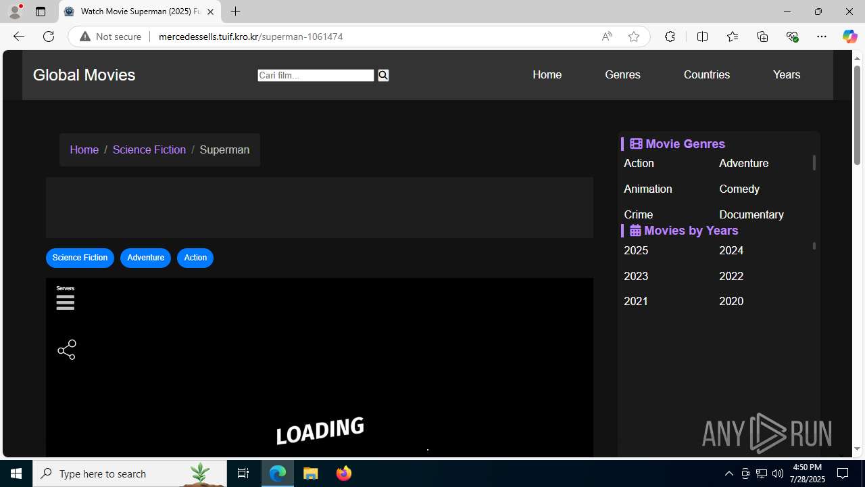865x487 pixels.
Task: Open Tab actions menu icon
Action: 41,11
